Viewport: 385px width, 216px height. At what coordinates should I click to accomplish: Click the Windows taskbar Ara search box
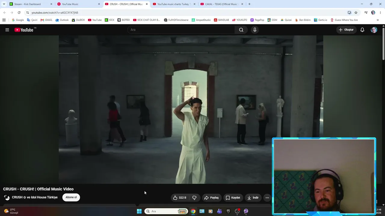pyautogui.click(x=166, y=211)
